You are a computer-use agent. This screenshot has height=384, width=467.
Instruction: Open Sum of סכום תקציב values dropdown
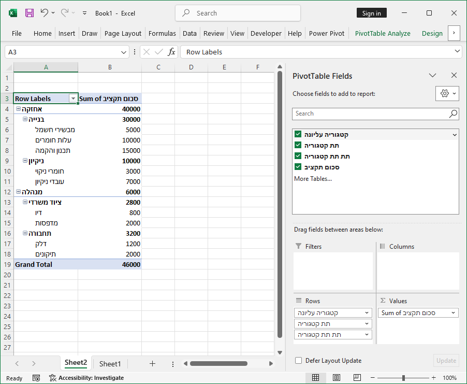(454, 313)
